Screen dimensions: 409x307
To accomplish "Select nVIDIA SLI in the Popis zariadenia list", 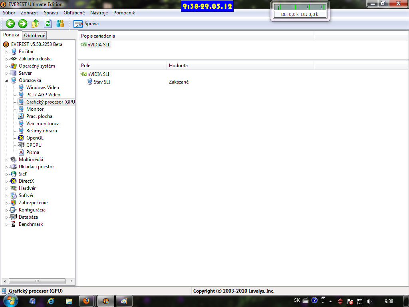I will tap(98, 45).
